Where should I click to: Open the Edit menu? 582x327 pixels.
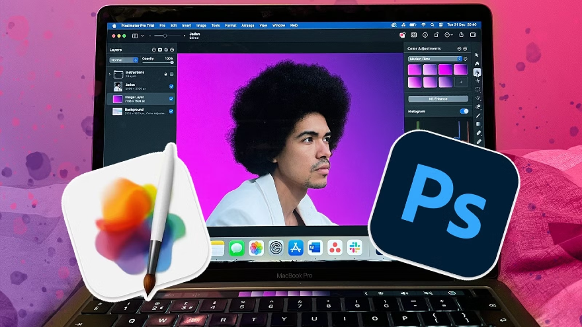[x=173, y=26]
